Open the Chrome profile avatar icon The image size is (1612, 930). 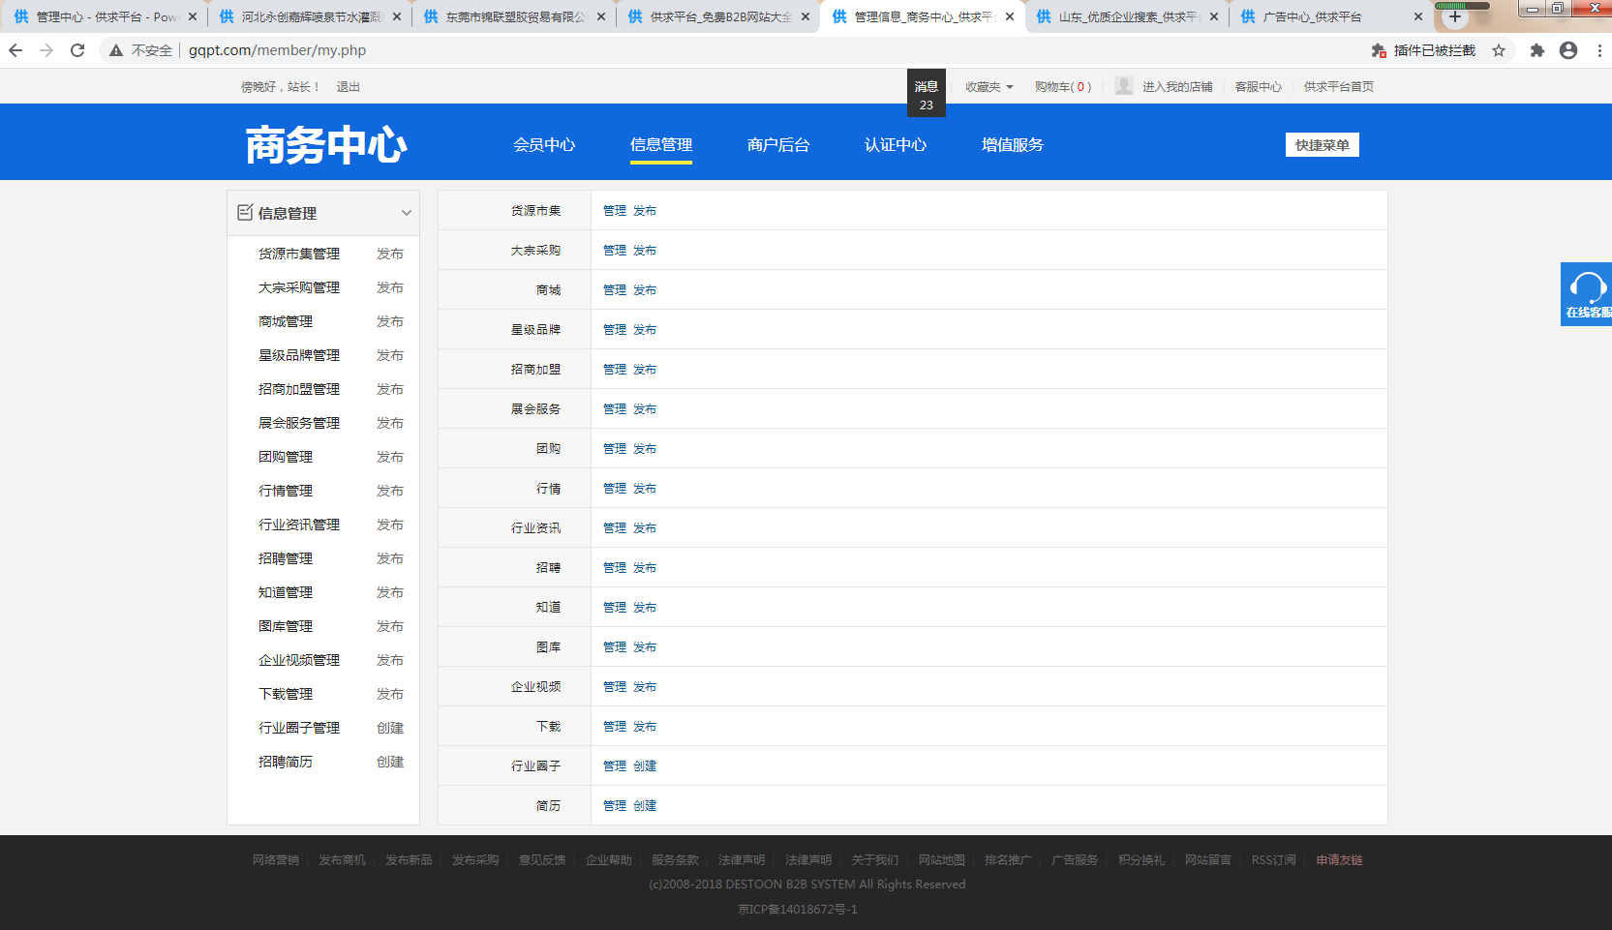[x=1568, y=50]
